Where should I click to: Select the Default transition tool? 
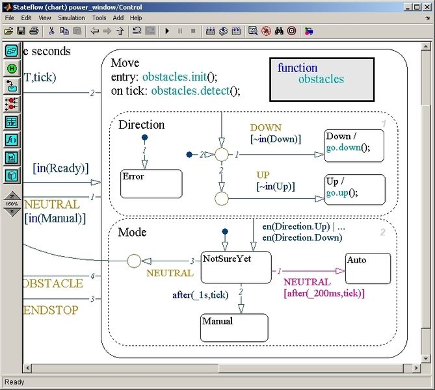(x=12, y=86)
